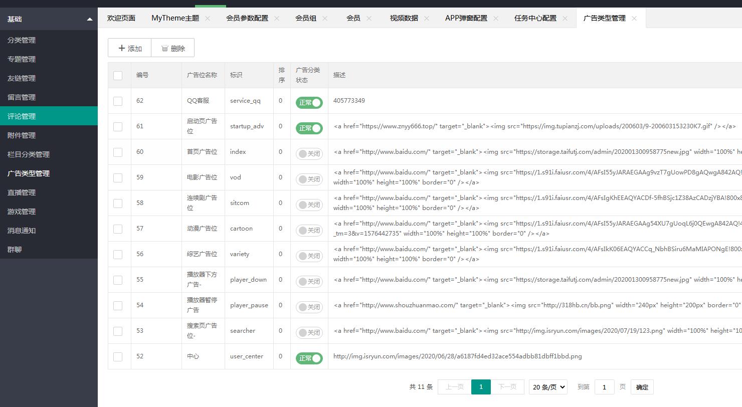Enable the sitcom ad status switch
Screen dimensions: 742x407
309,205
